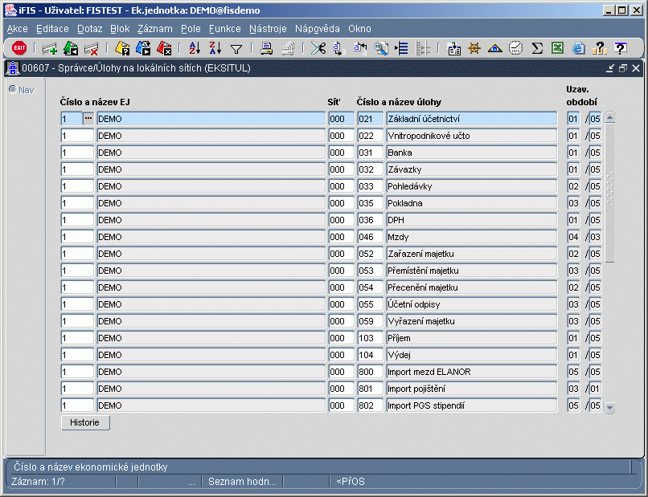This screenshot has width=648, height=497.
Task: Click the cancel query icon
Action: (x=164, y=49)
